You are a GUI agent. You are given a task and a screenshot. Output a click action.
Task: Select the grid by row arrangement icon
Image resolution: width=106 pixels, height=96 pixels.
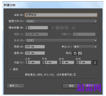point(53,28)
